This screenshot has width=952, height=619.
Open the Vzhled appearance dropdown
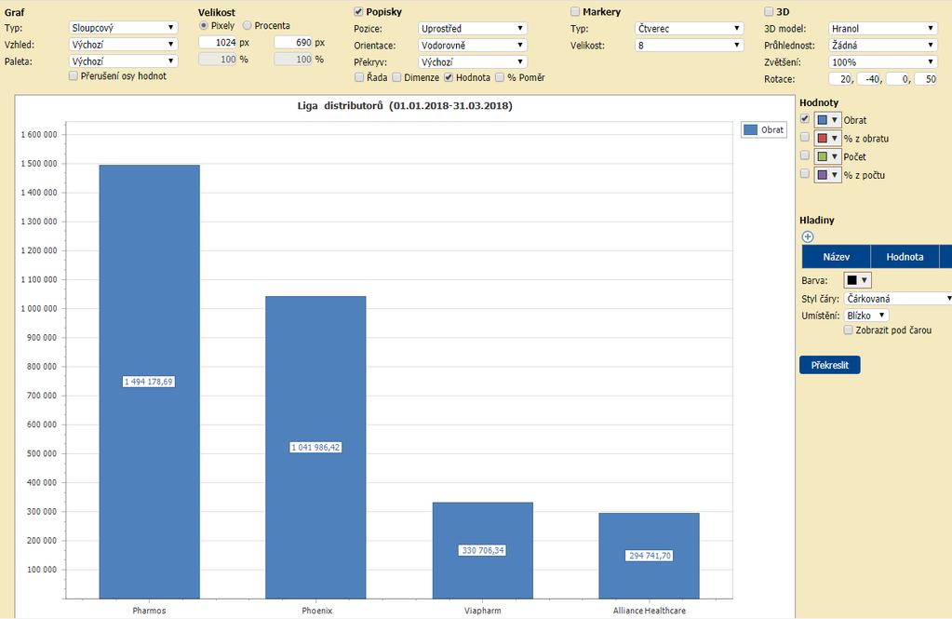(123, 45)
